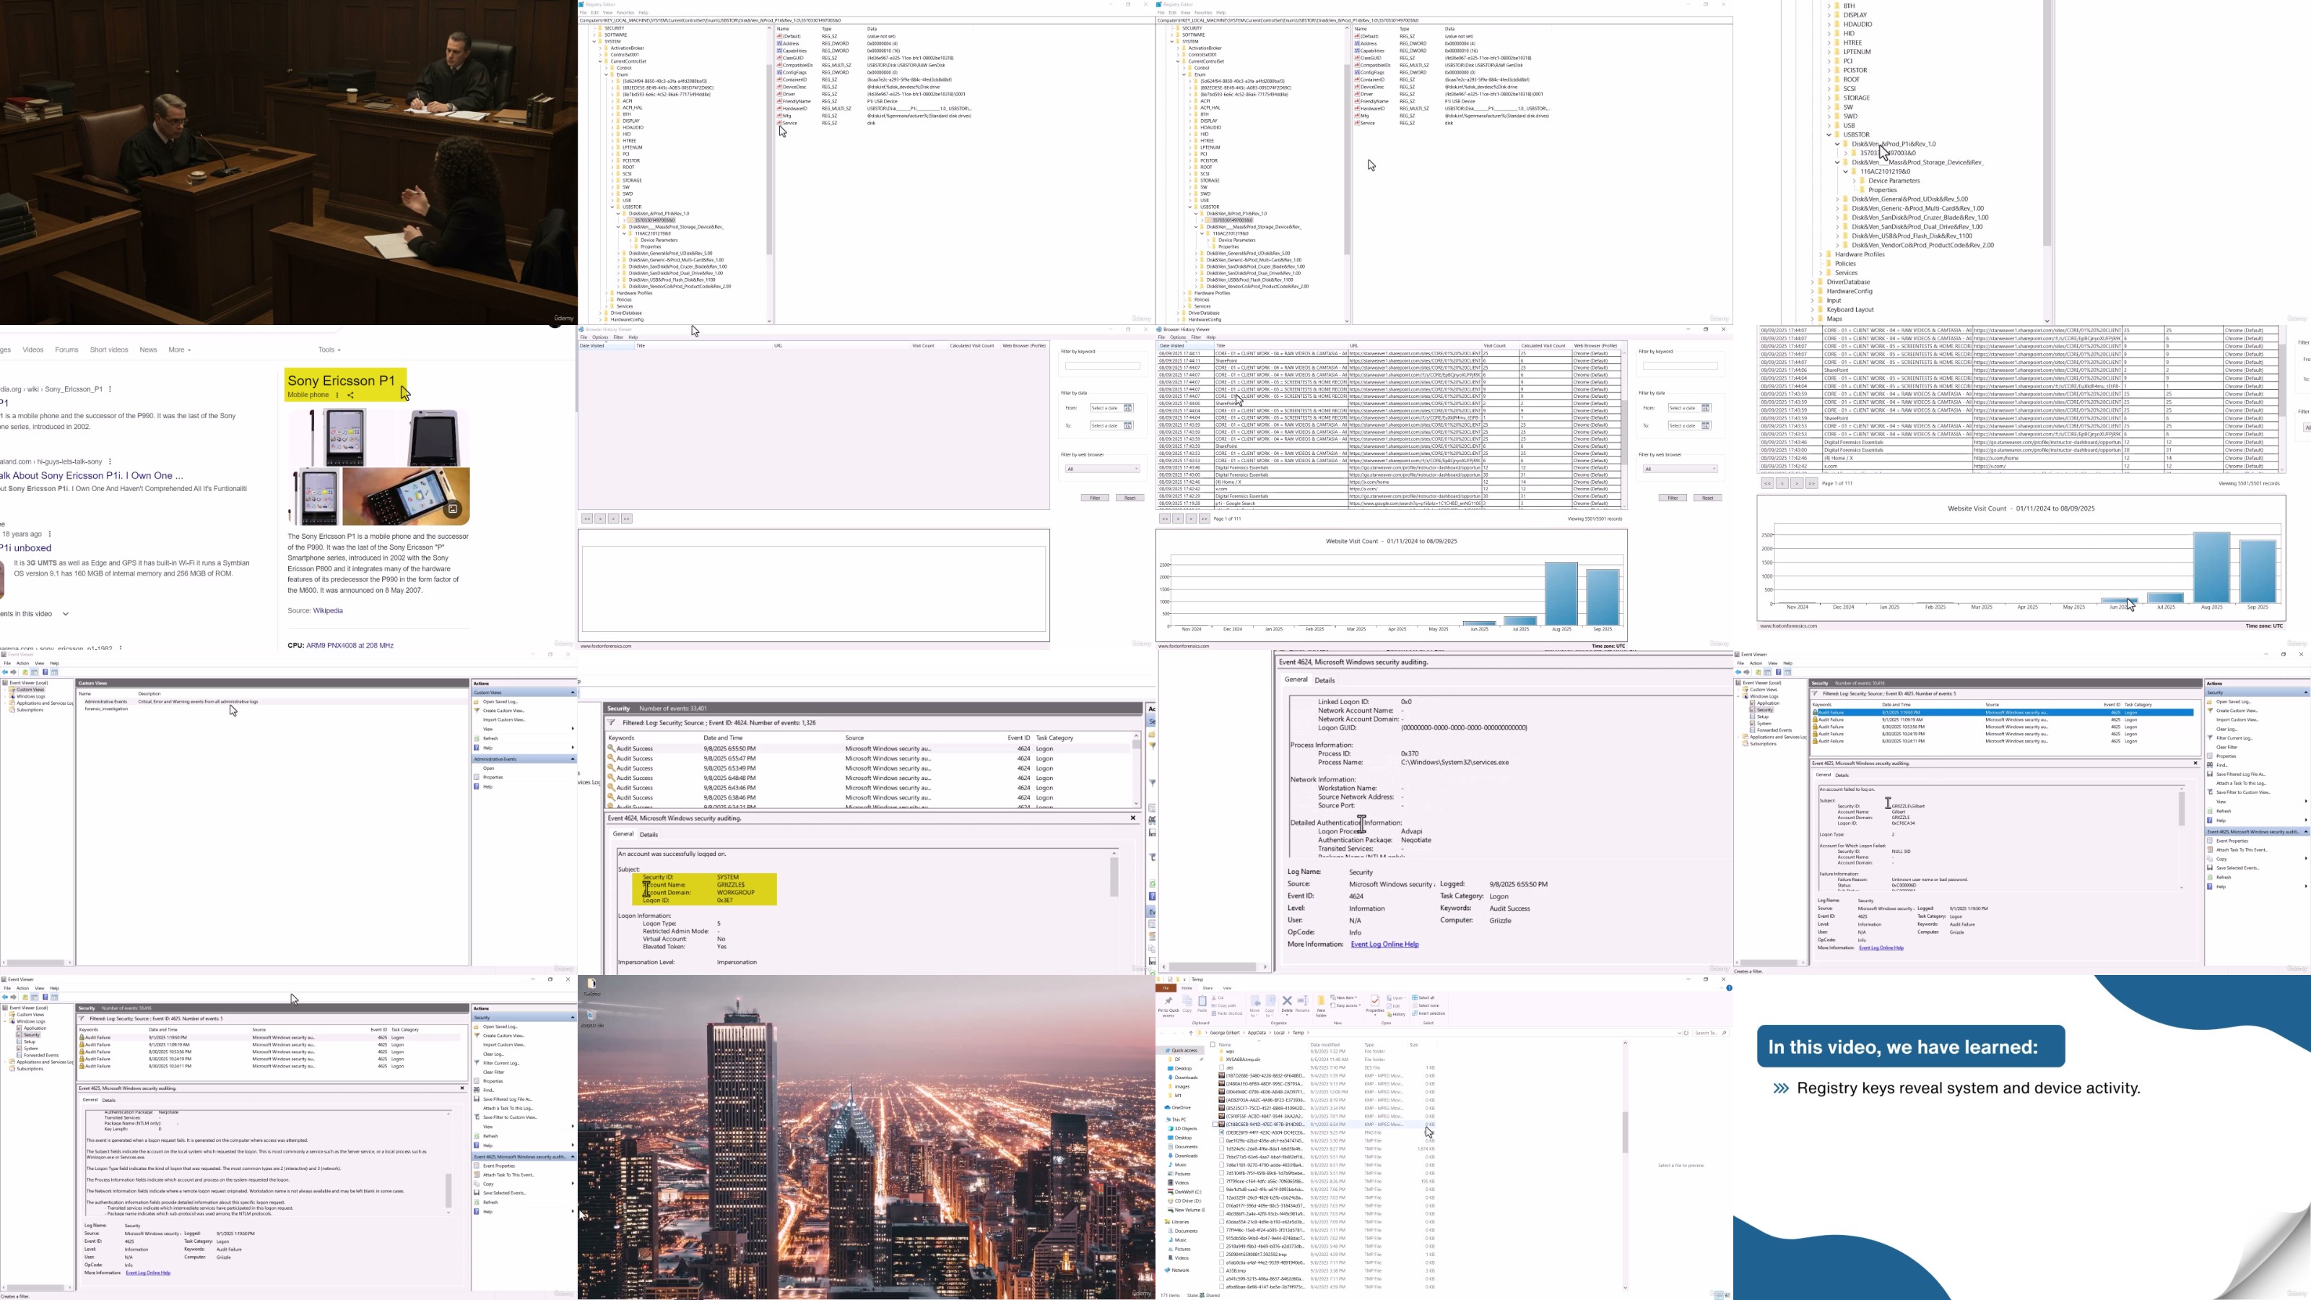Open Properties icon in File Explorer ribbon

[x=1375, y=1001]
